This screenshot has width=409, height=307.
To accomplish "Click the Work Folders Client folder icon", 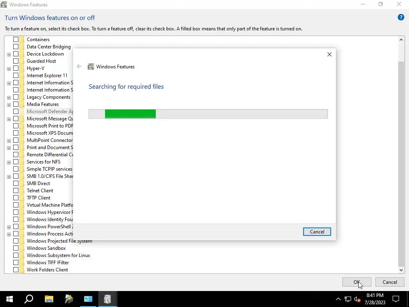I will (x=22, y=270).
